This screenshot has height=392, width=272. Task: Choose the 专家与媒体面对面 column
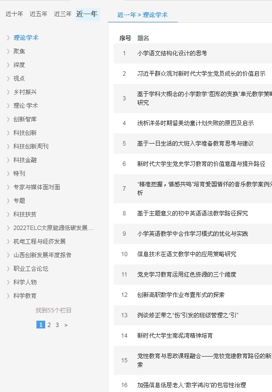[37, 187]
